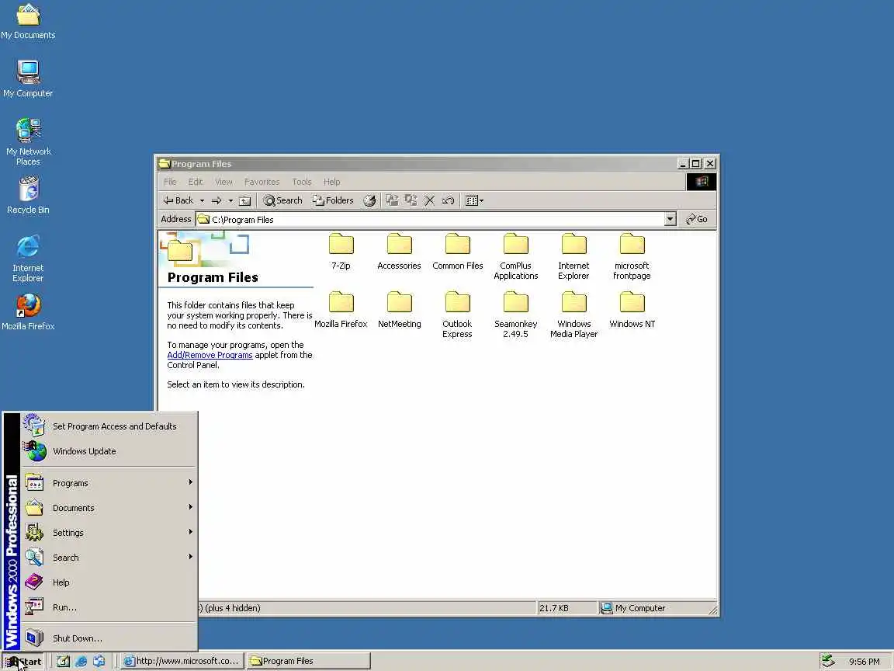Click the Move To toolbar icon
894x671 pixels.
(x=392, y=201)
